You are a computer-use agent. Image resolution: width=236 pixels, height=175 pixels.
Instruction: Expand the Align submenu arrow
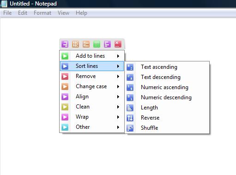118,97
